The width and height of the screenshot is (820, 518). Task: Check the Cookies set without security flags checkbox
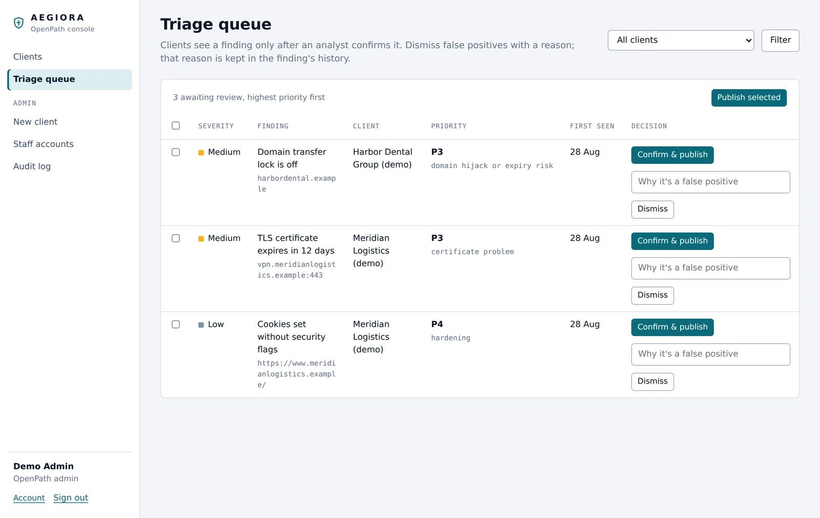tap(176, 324)
